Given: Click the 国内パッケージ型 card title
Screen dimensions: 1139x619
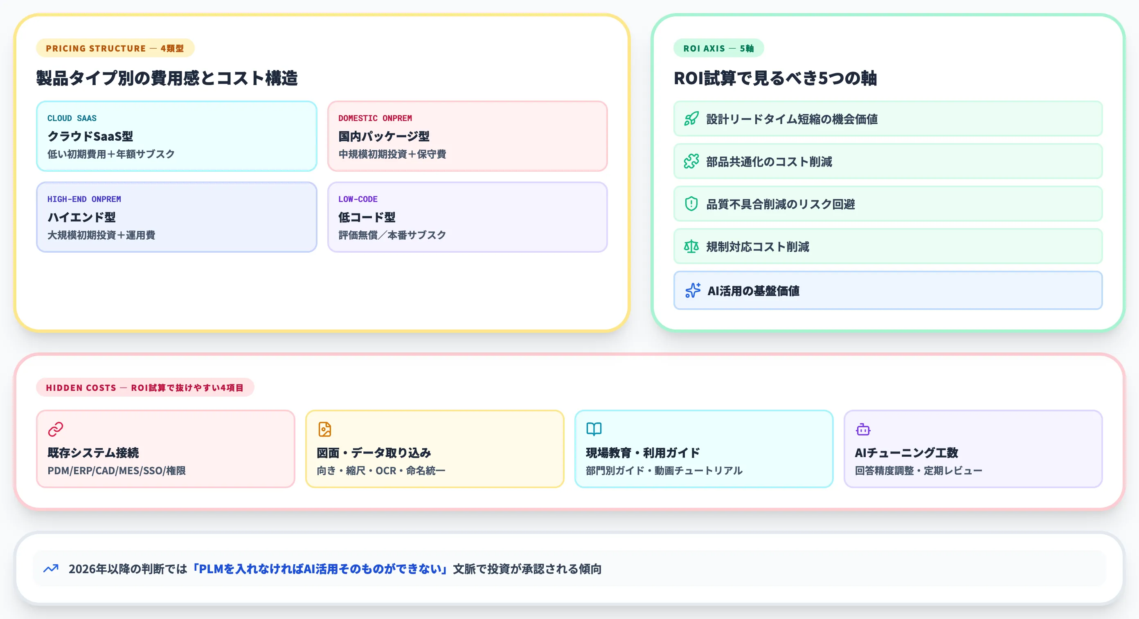Looking at the screenshot, I should (x=384, y=136).
